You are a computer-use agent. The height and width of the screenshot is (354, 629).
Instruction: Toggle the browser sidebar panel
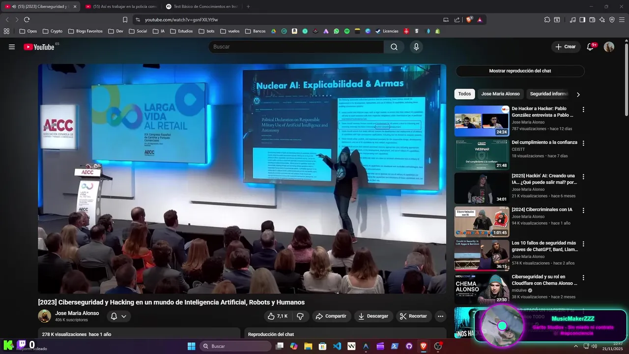(582, 20)
